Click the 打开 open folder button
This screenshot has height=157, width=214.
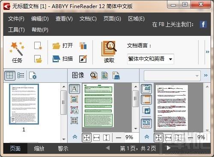click(62, 46)
